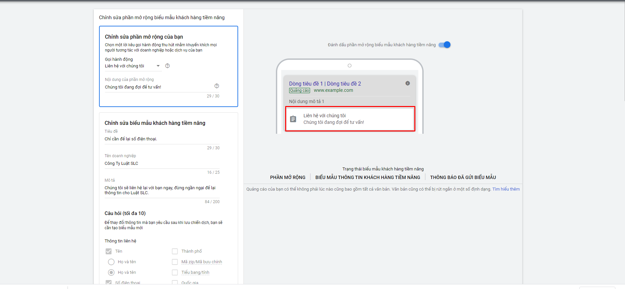Viewport: 625px width, 289px height.
Task: Switch to BIỂU MẪU THÔNG TIN KHÁCH HÀNG TIỀM NĂNG tab
Action: click(368, 177)
